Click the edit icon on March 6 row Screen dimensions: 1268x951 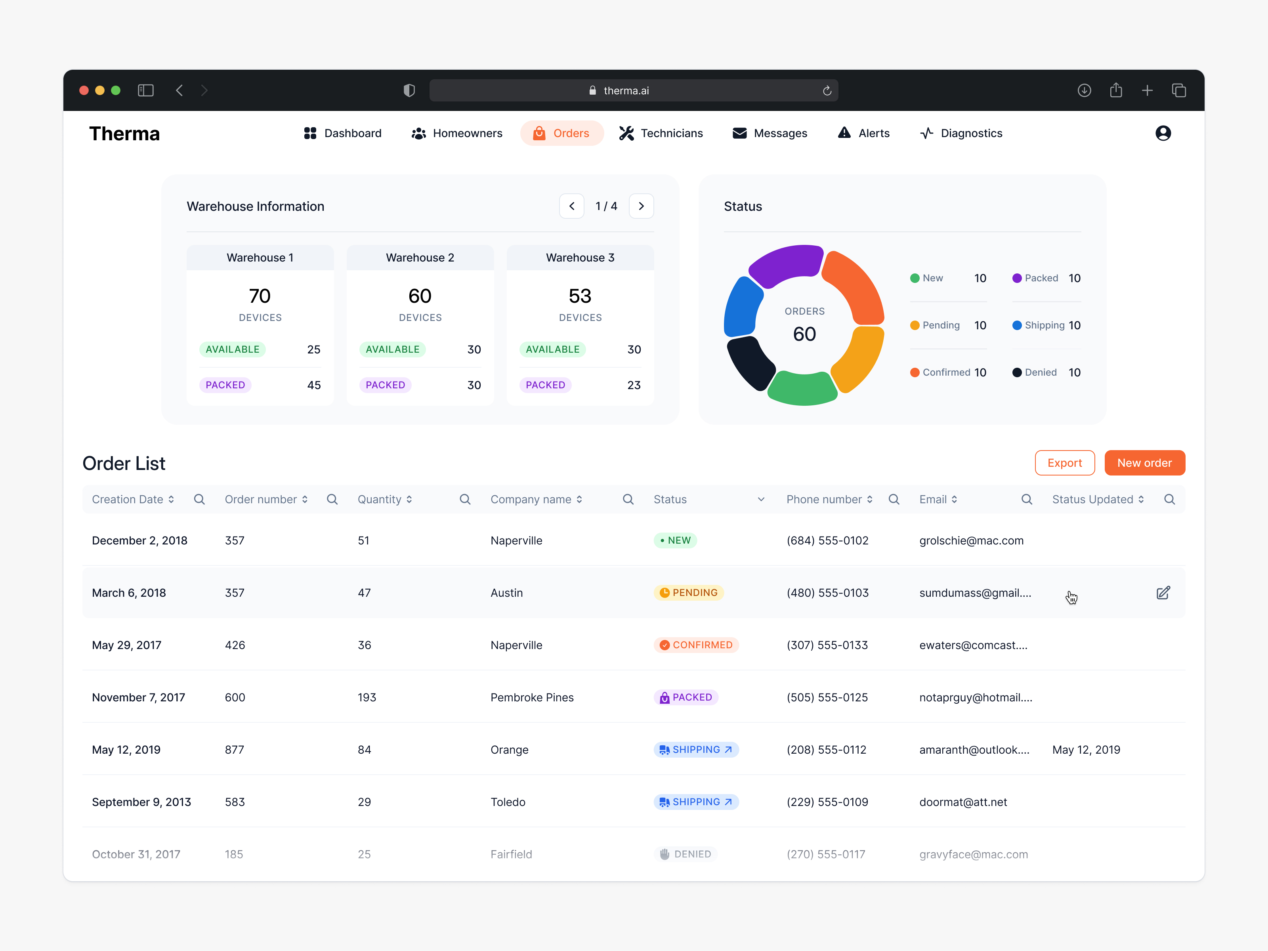coord(1163,593)
